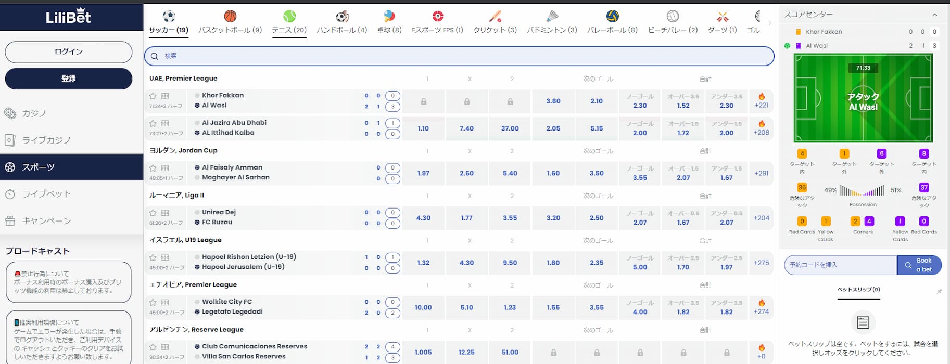Select the cricket sport icon
950x364 pixels.
495,16
